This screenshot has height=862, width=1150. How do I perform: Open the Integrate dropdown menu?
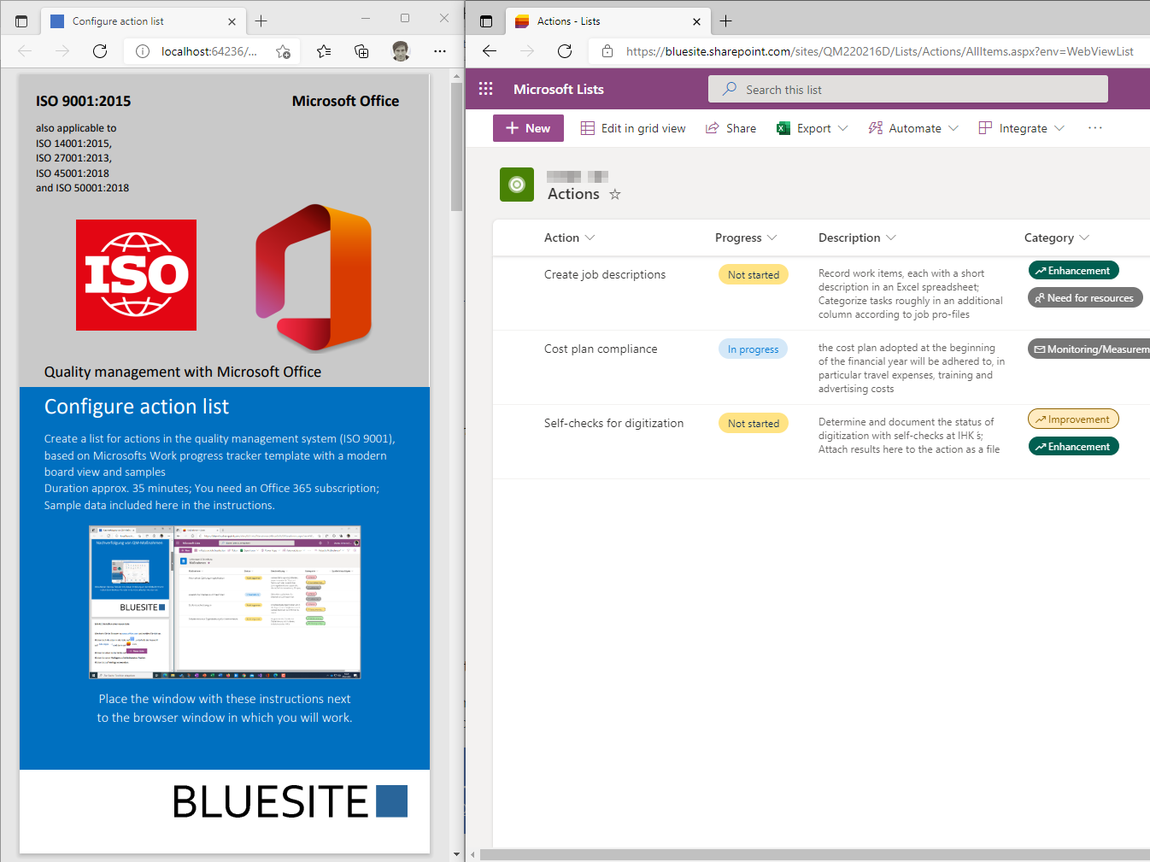click(x=1022, y=128)
